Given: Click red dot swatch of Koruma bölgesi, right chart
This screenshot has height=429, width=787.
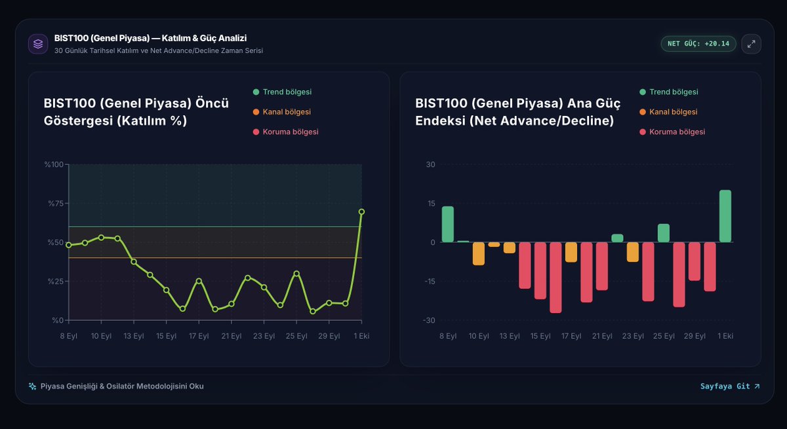Looking at the screenshot, I should tap(642, 132).
